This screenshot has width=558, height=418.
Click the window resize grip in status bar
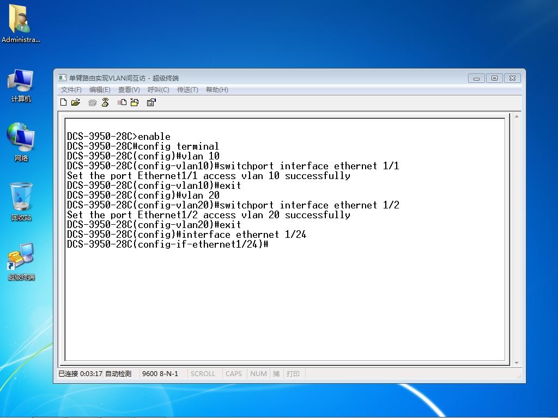pos(519,376)
